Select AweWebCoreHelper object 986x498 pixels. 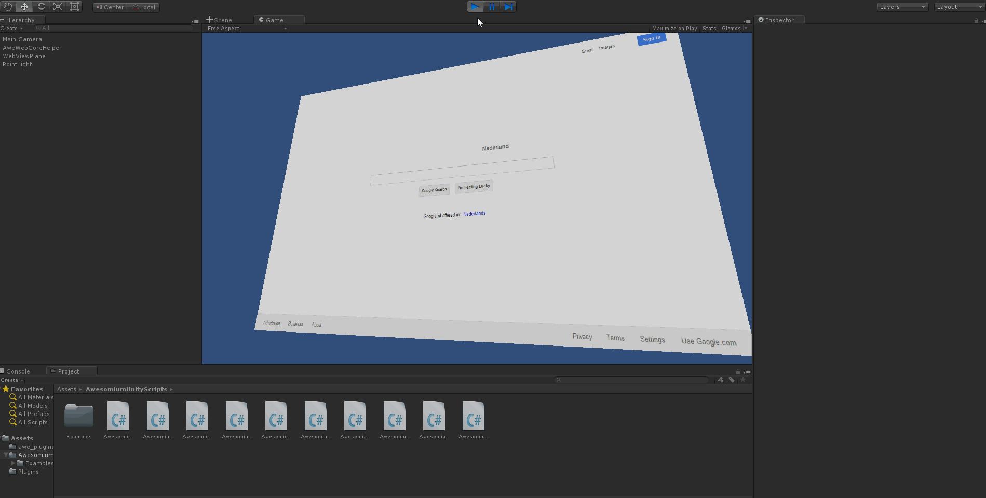click(32, 48)
